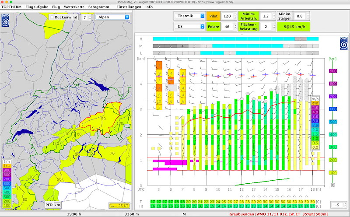Click the cloud symbol above hour 15
The image size is (350, 217).
[x=277, y=196]
